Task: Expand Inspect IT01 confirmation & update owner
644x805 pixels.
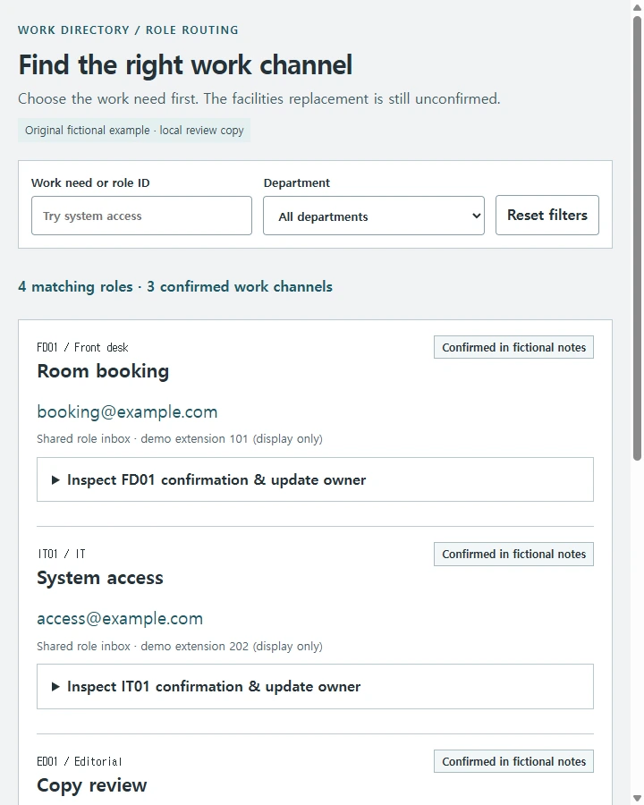Action: [x=315, y=686]
